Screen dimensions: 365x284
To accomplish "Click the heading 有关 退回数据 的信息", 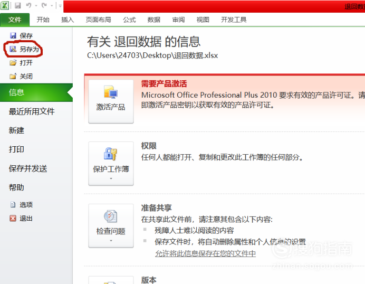I will 143,42.
